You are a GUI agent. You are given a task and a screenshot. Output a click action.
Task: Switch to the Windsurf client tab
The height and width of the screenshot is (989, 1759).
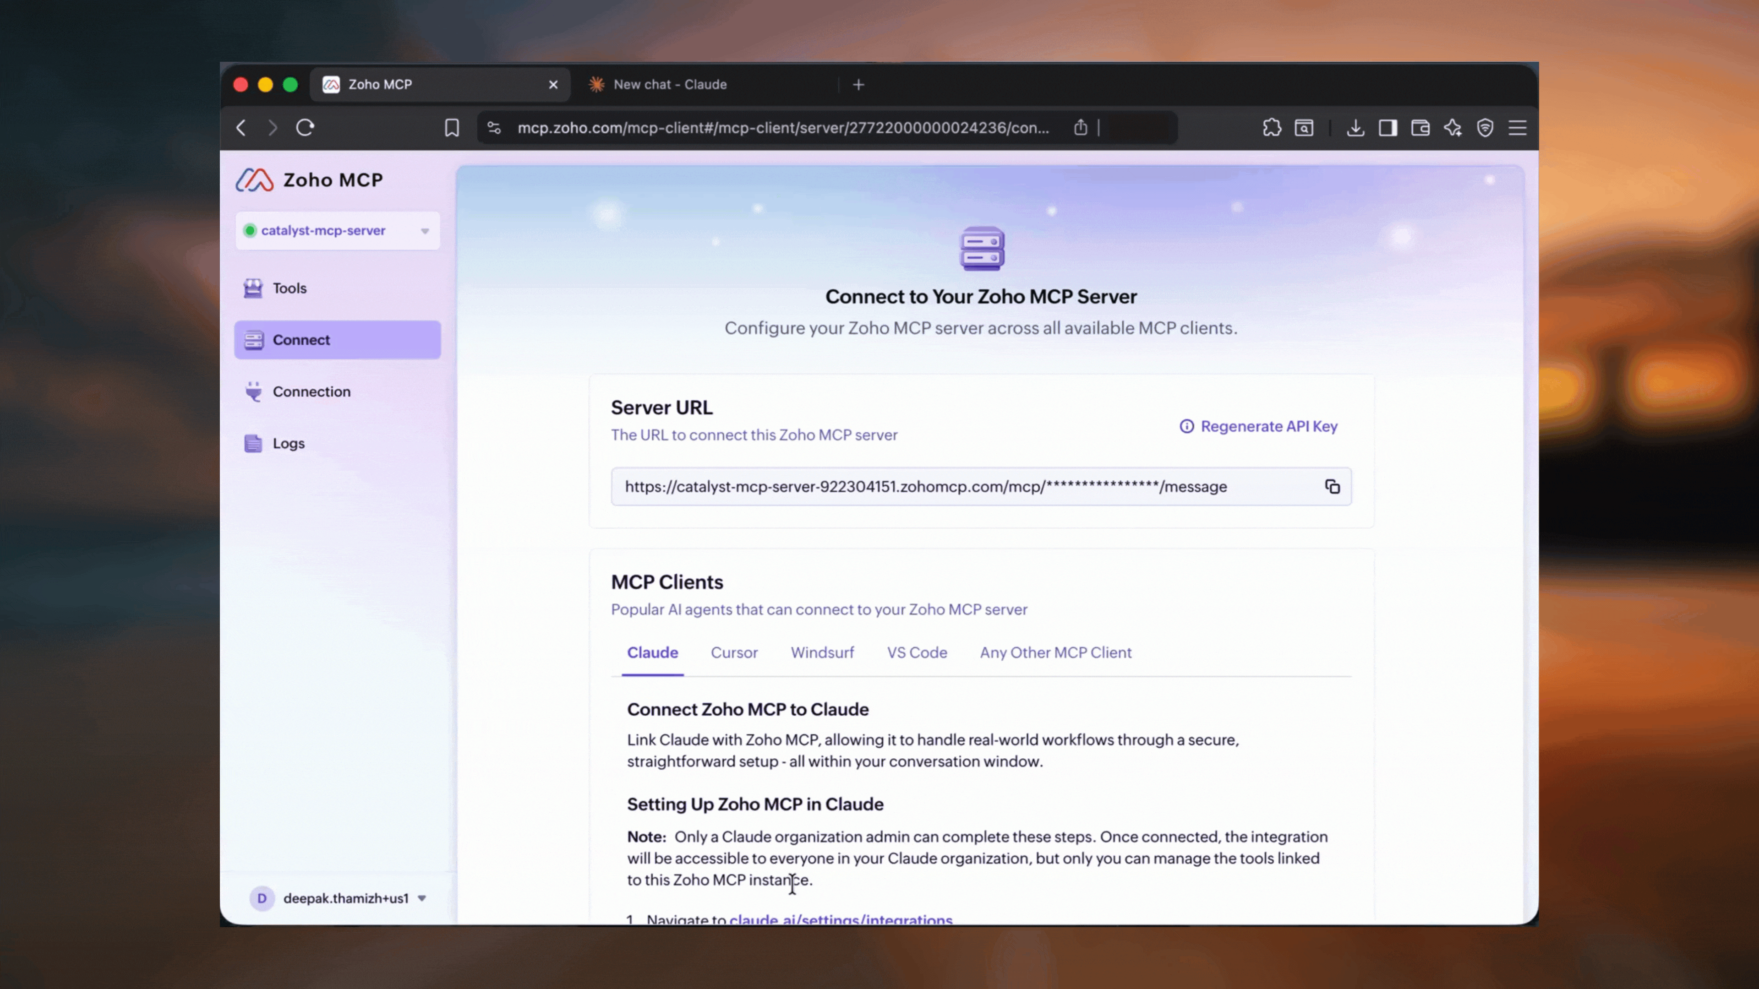(x=822, y=652)
